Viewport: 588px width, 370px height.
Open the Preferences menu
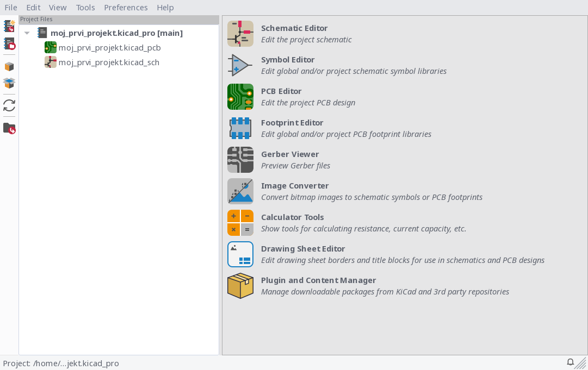[126, 8]
